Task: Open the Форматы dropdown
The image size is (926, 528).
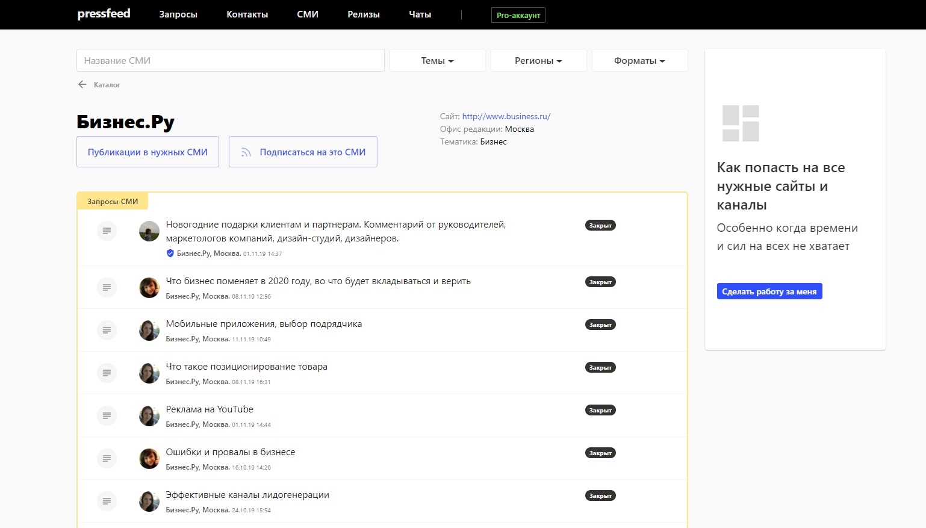Action: 639,61
